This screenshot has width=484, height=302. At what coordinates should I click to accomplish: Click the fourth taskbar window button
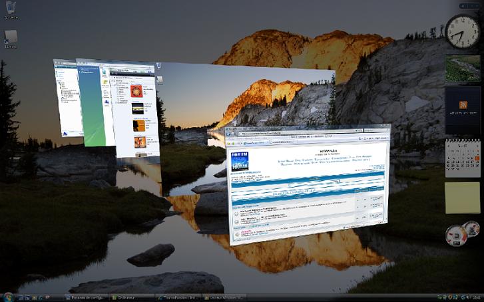pyautogui.click(x=225, y=298)
